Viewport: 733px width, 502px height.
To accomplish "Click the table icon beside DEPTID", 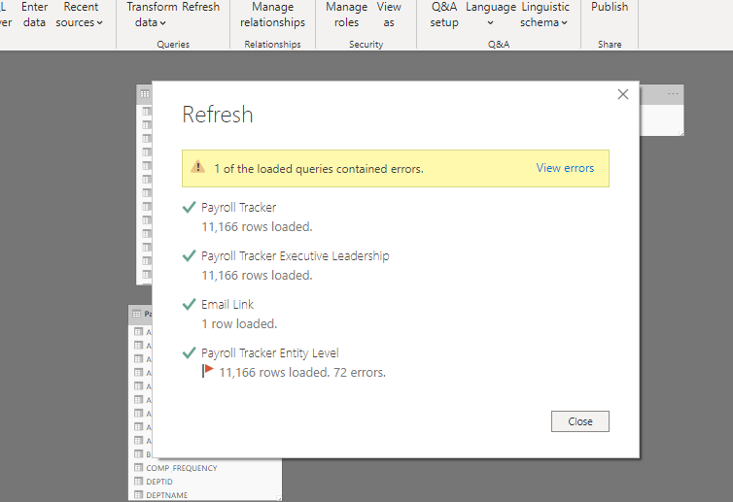I will (138, 481).
